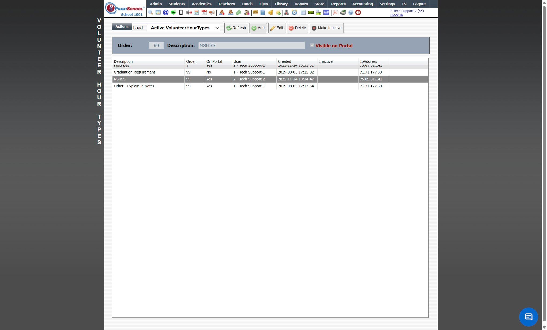Click the PDF document icon
Image resolution: width=547 pixels, height=330 pixels.
pos(335,13)
